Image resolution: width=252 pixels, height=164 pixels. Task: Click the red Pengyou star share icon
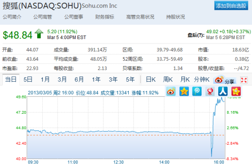pos(236,91)
